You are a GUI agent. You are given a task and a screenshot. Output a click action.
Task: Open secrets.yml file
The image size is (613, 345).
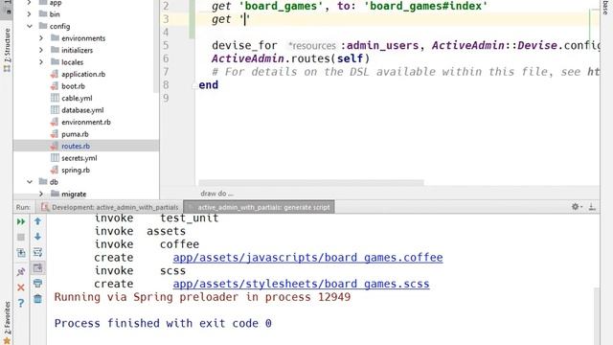tap(79, 158)
